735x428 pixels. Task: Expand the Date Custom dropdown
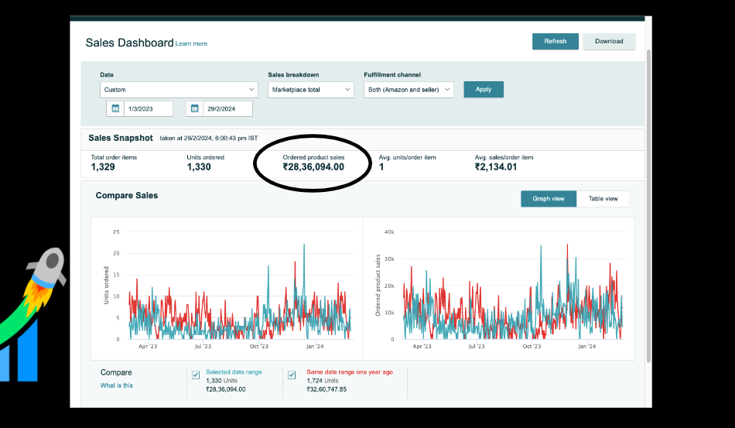tap(179, 90)
